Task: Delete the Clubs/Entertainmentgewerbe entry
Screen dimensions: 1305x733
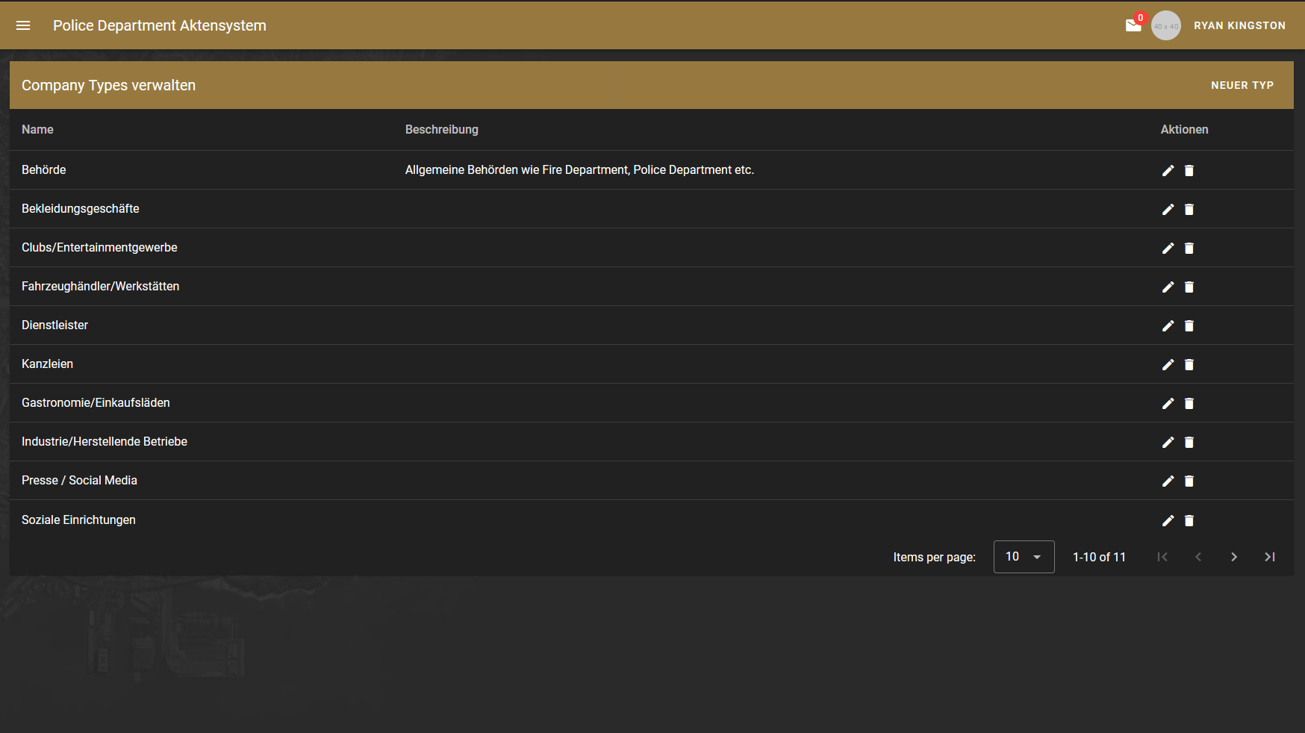Action: pyautogui.click(x=1189, y=248)
